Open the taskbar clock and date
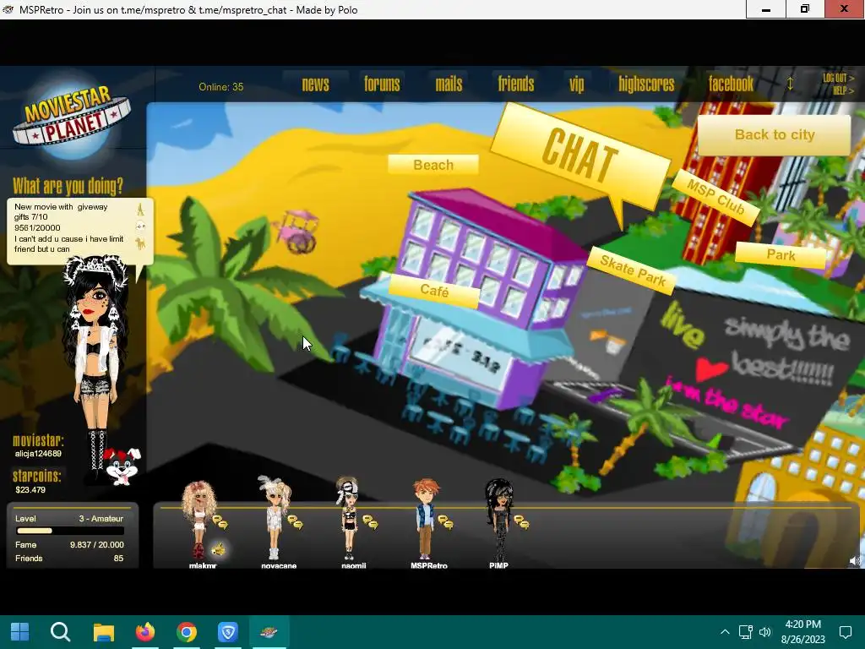Screen dimensions: 865x649 point(802,632)
